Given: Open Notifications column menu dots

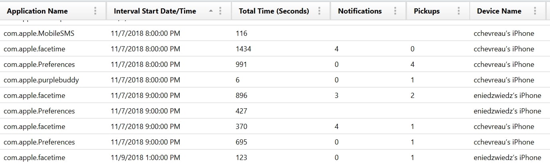Looking at the screenshot, I should pos(395,11).
